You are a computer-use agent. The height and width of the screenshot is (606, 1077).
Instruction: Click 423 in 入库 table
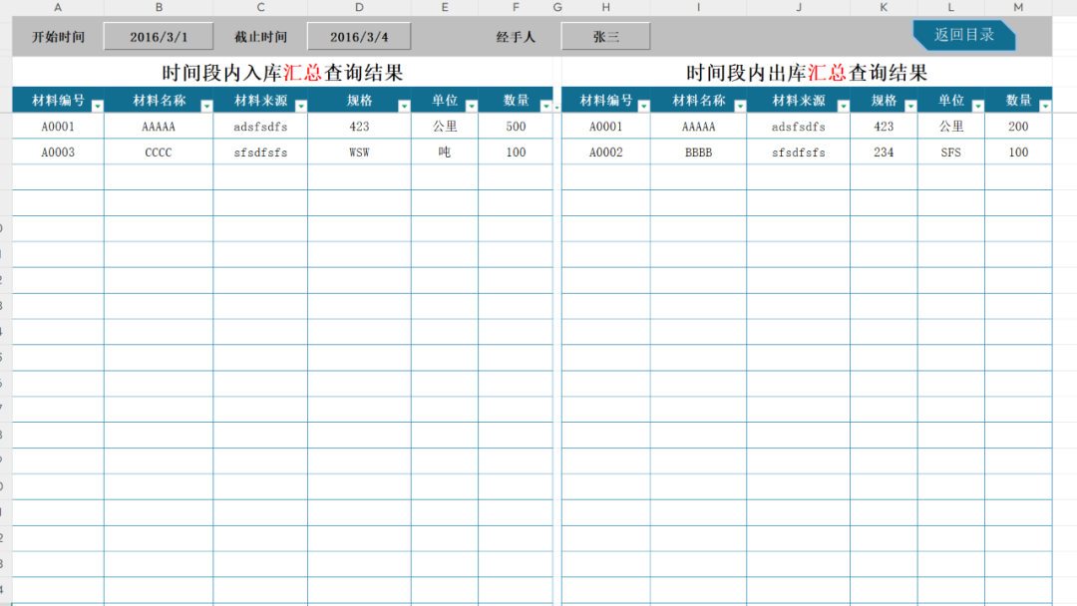(359, 127)
